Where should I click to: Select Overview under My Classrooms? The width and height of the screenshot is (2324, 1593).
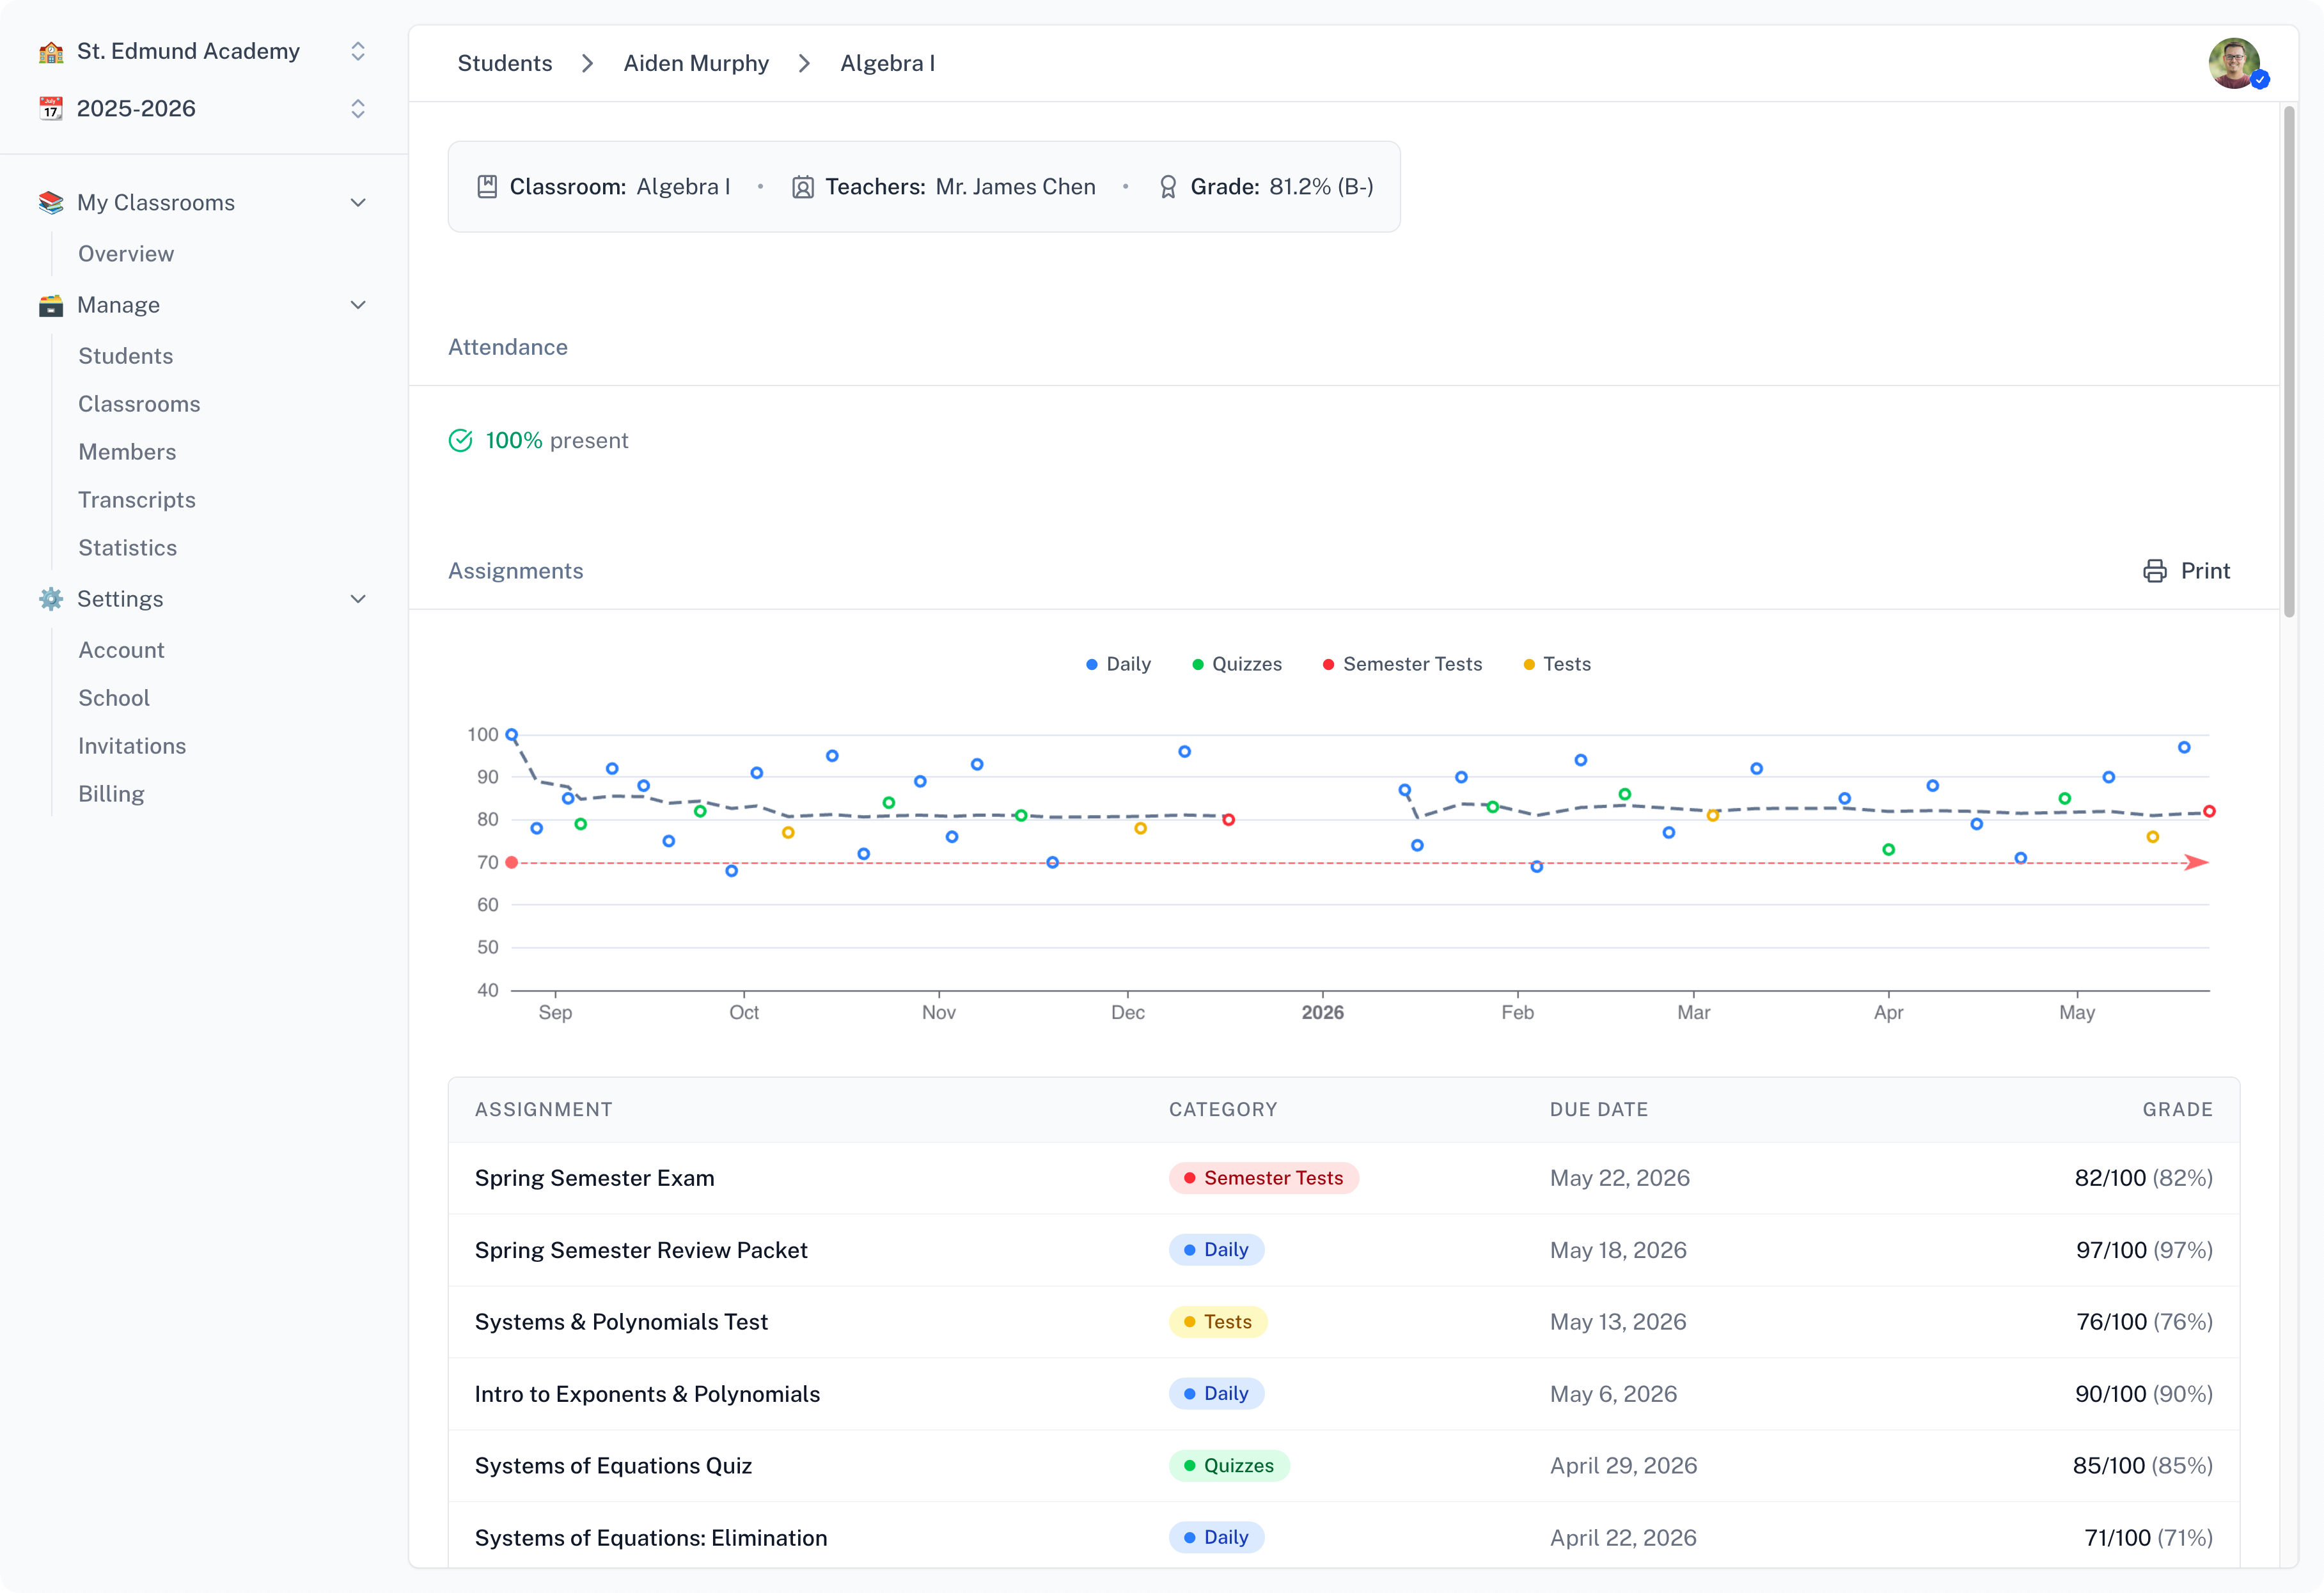point(125,254)
